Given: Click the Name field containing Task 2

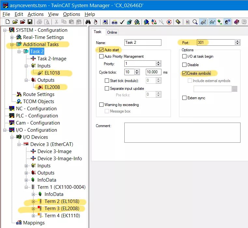Looking at the screenshot, I should (x=143, y=42).
